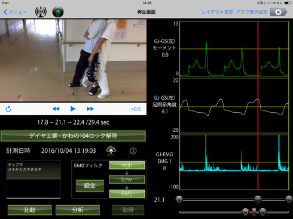Open レイアウト変更 layout settings

[x=218, y=12]
